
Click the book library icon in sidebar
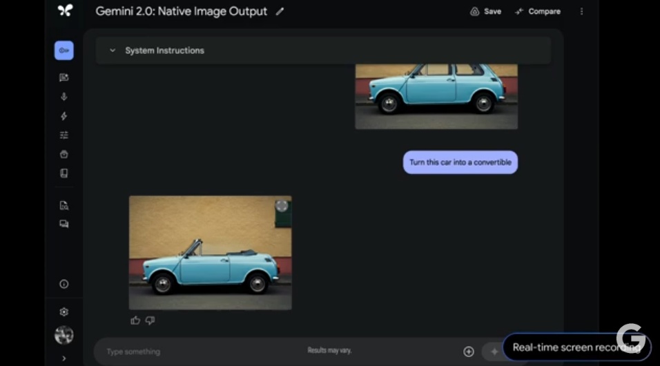click(64, 173)
